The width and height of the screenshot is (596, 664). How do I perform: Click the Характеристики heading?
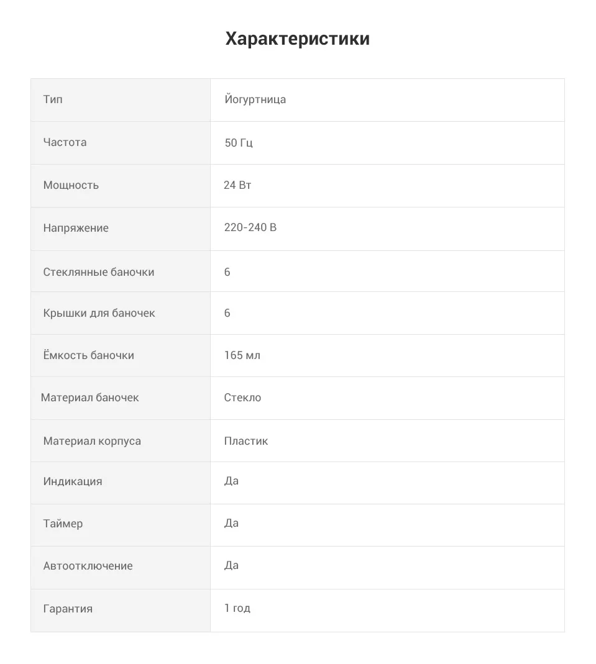coord(297,39)
